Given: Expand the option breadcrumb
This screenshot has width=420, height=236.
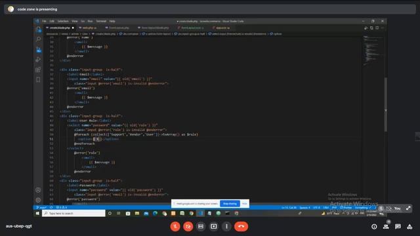Looking at the screenshot, I should 276,34.
